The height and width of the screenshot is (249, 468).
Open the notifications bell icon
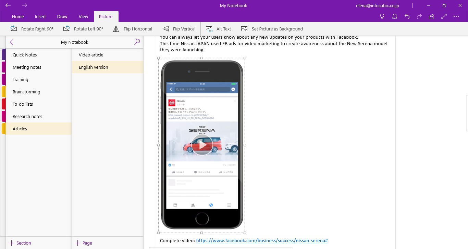point(395,16)
